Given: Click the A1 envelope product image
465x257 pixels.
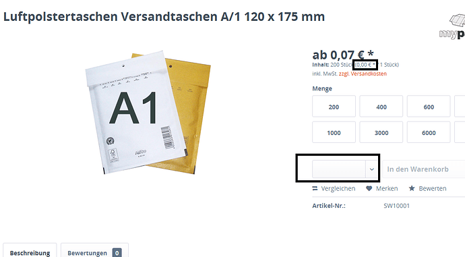Looking at the screenshot, I should pos(148,112).
